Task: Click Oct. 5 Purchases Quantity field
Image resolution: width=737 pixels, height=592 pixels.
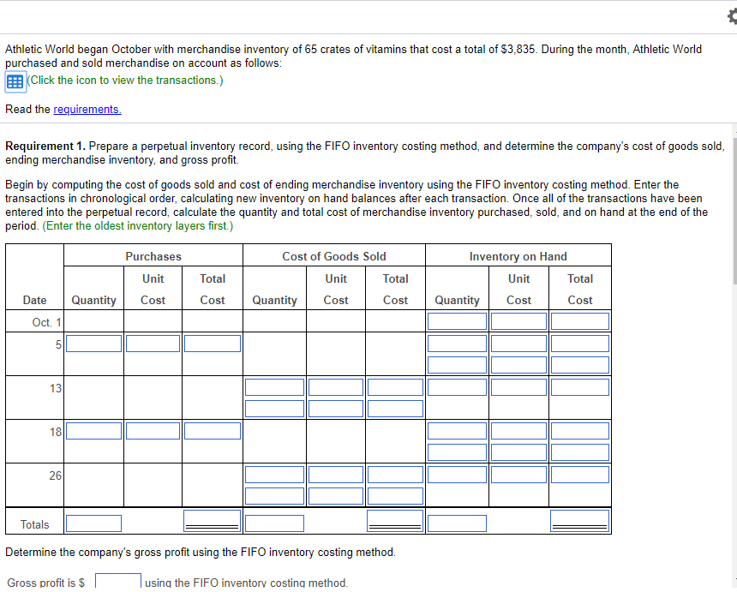Action: [x=93, y=343]
